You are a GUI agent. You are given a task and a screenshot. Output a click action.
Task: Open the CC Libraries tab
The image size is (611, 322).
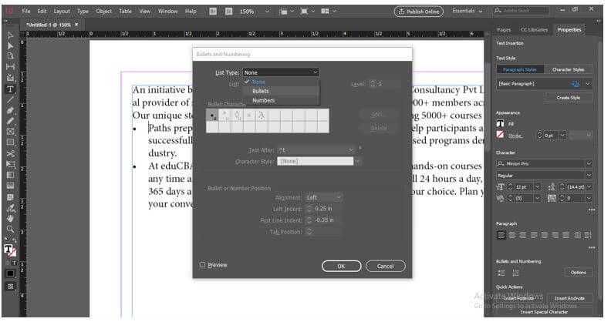pos(534,29)
